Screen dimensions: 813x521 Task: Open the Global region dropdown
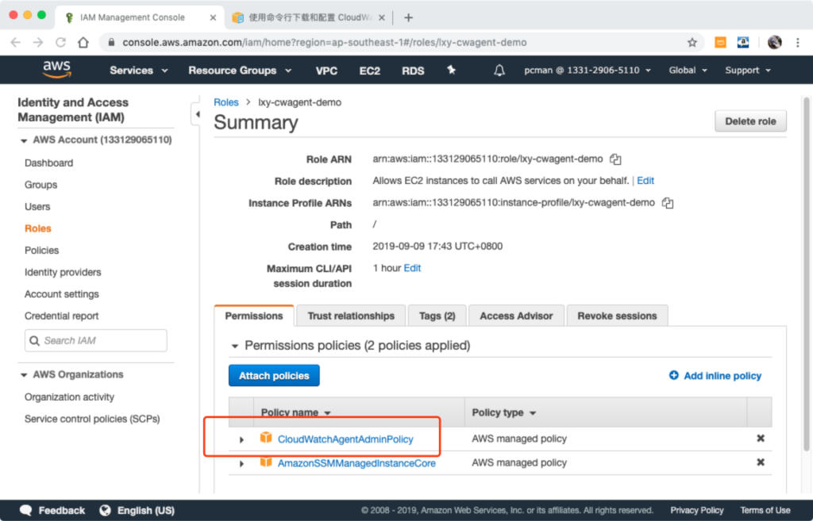[688, 71]
